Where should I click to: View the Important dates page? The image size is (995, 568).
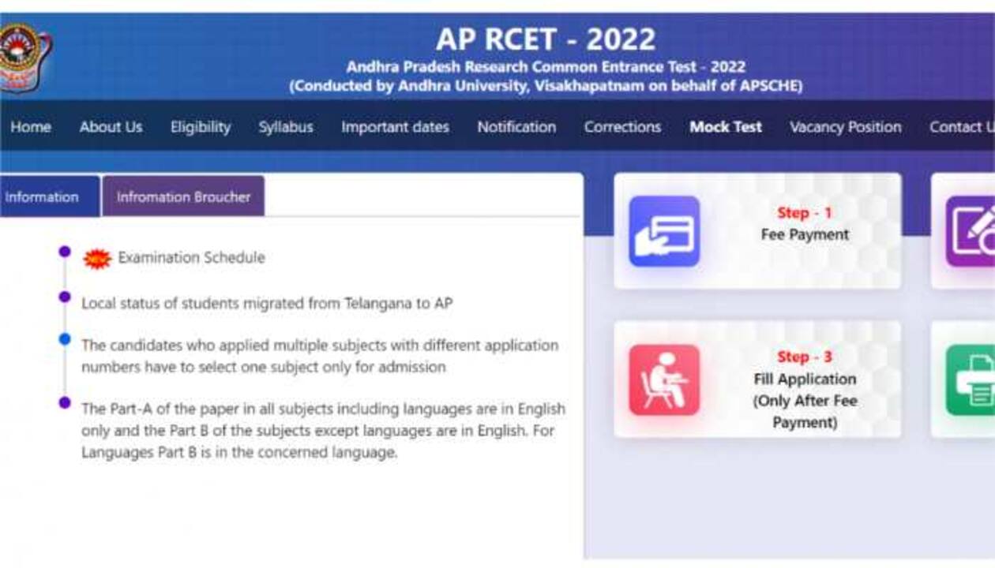[395, 127]
